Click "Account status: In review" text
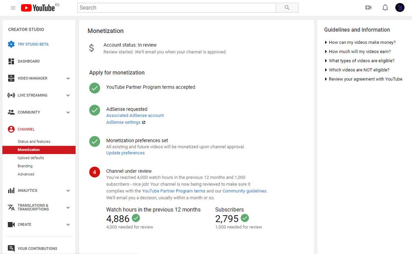Image resolution: width=412 pixels, height=254 pixels. [x=130, y=45]
